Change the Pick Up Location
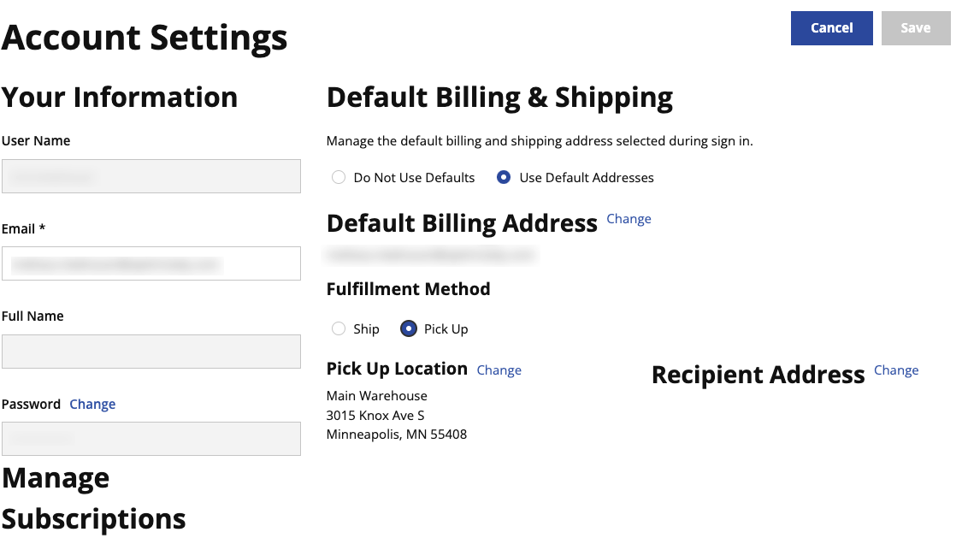The image size is (968, 544). click(x=499, y=370)
